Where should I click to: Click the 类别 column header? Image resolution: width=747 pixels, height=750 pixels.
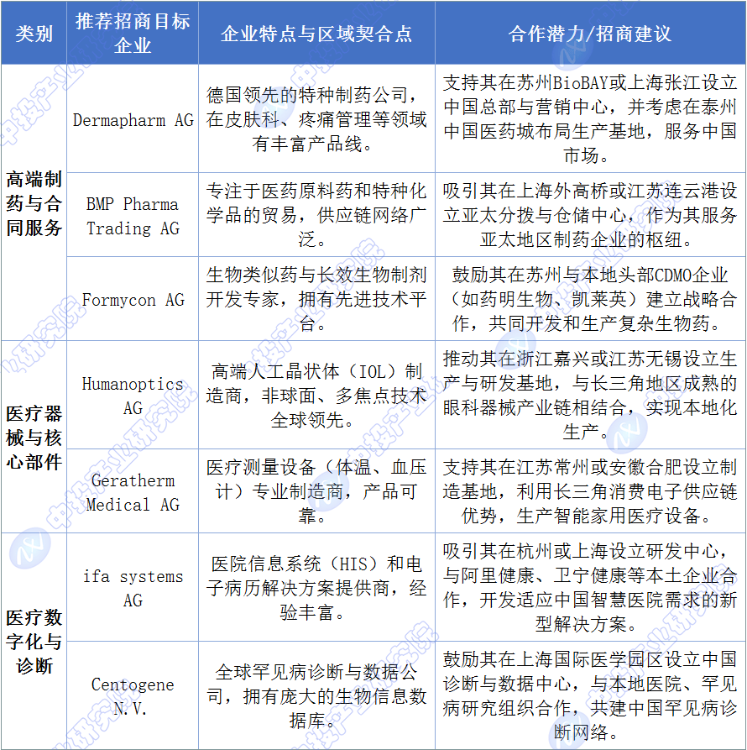point(34,33)
